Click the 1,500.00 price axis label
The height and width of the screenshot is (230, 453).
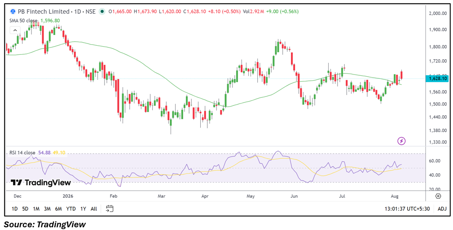[438, 104]
